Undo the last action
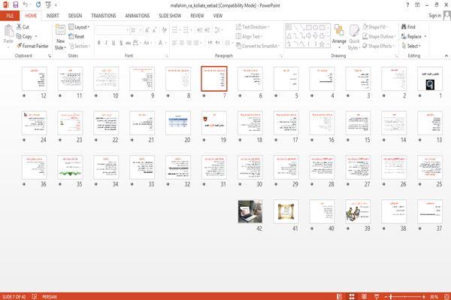 coord(26,5)
